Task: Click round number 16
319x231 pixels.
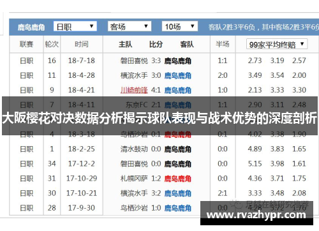Action: tap(52, 61)
